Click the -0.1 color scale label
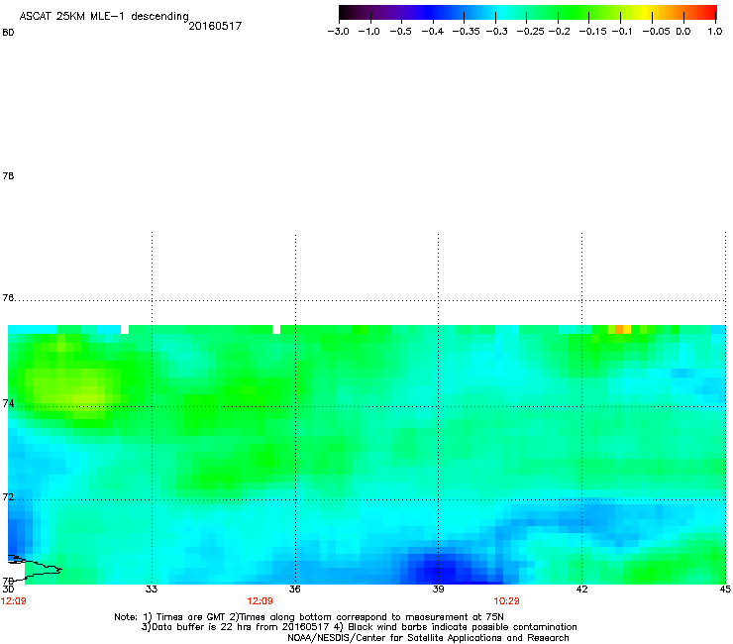This screenshot has height=644, width=733. pyautogui.click(x=622, y=32)
